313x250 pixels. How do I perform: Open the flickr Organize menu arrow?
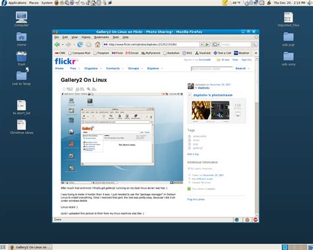pyautogui.click(x=101, y=69)
